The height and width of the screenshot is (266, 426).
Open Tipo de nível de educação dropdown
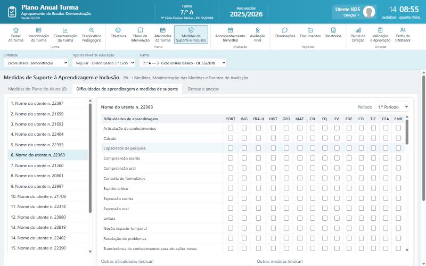click(104, 63)
